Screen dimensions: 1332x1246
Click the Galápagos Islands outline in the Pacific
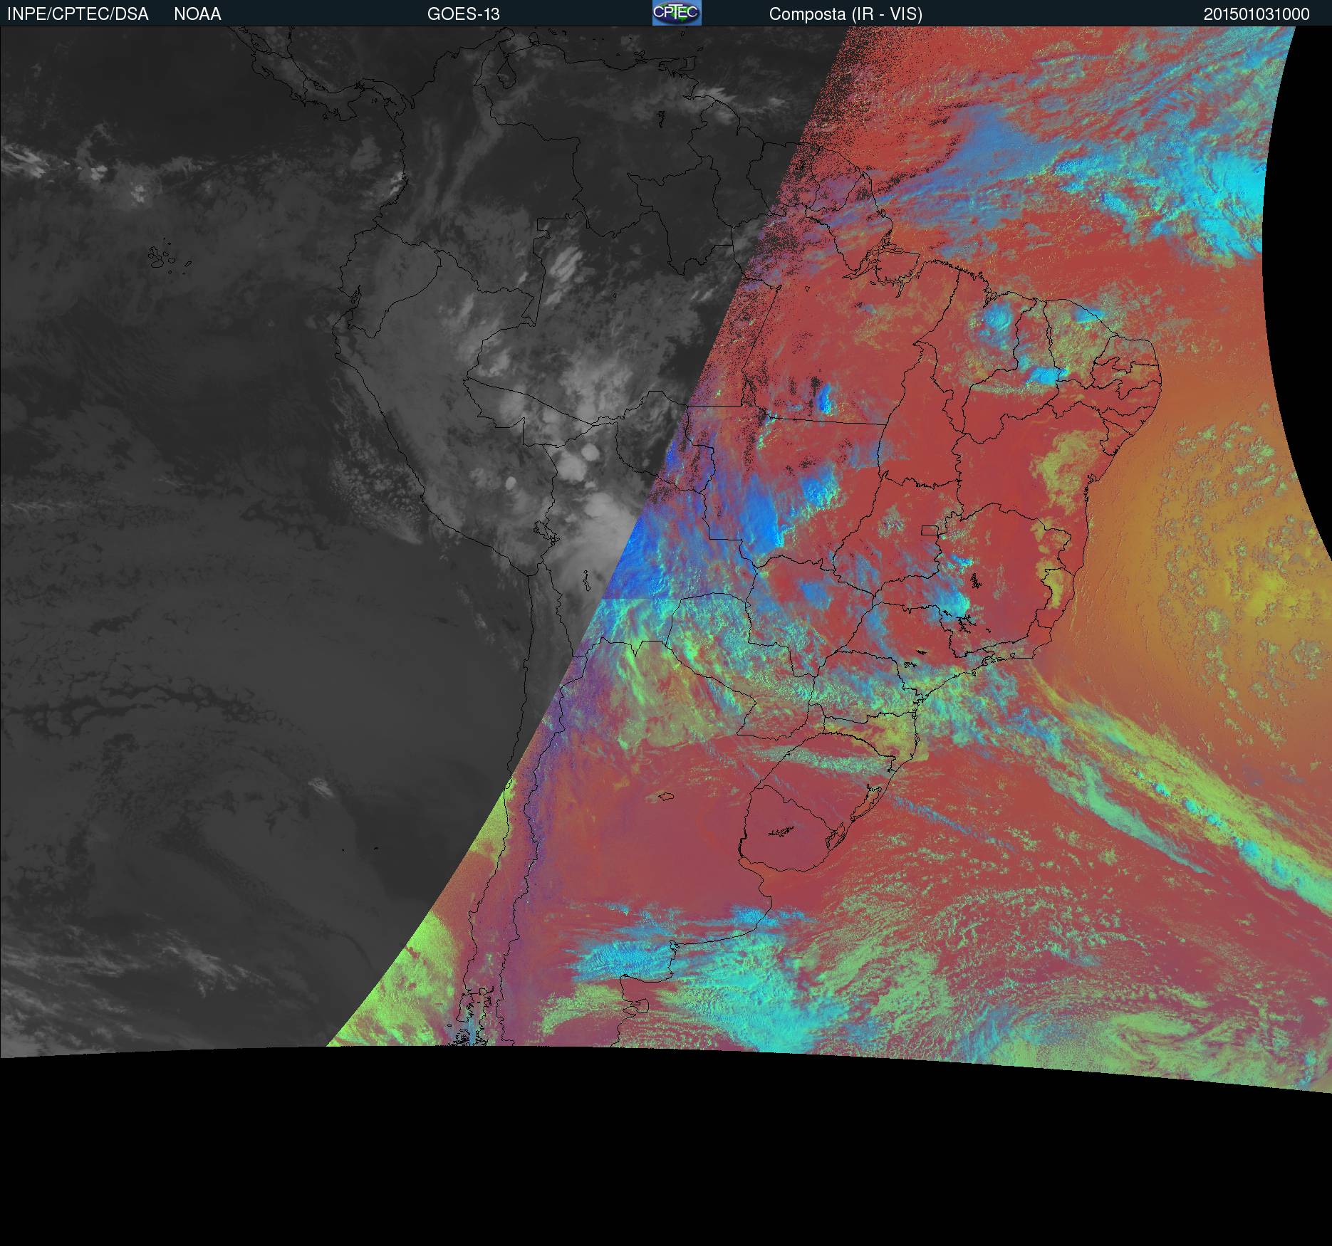[x=160, y=256]
